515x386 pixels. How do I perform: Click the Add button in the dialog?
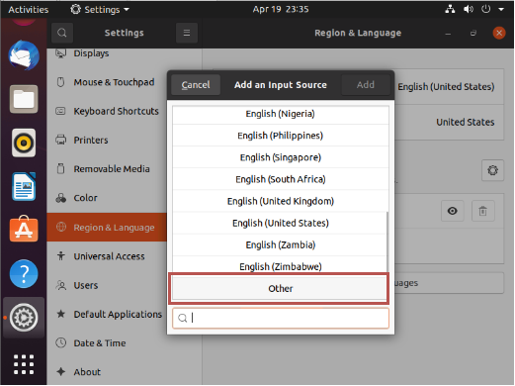(x=366, y=85)
